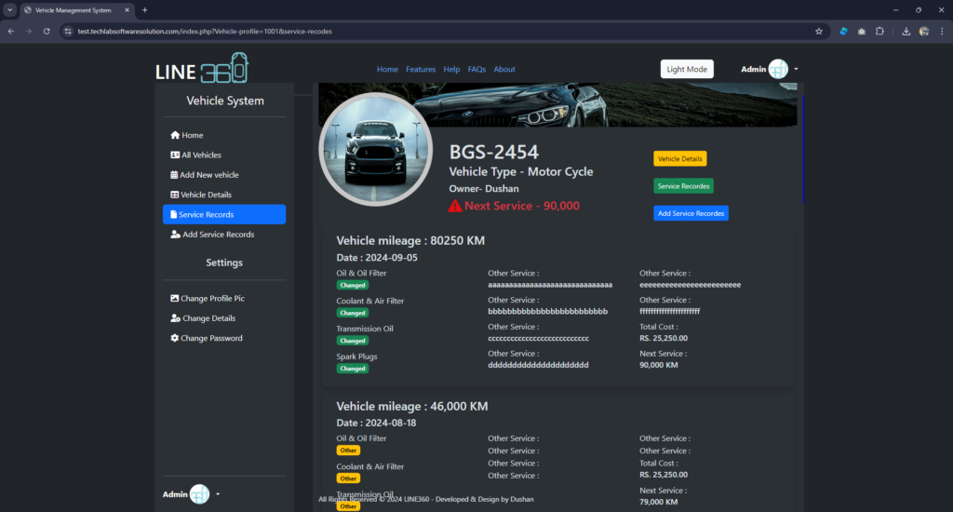Open the About navigation link
953x512 pixels.
tap(504, 69)
